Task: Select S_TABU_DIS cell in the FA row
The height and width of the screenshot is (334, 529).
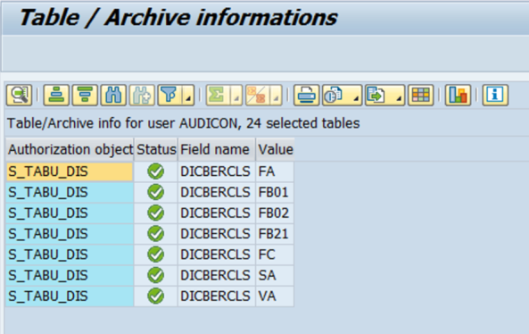Action: tap(70, 171)
